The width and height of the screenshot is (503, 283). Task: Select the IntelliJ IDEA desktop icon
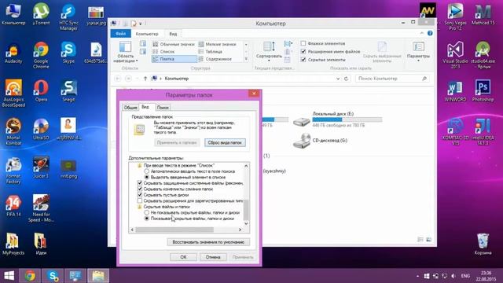(483, 131)
